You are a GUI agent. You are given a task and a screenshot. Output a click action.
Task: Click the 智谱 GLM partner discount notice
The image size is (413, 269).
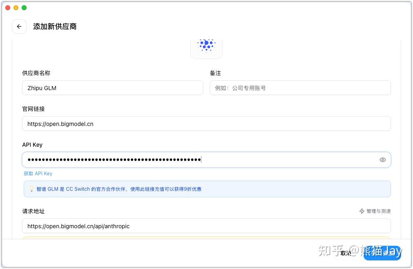pos(207,189)
